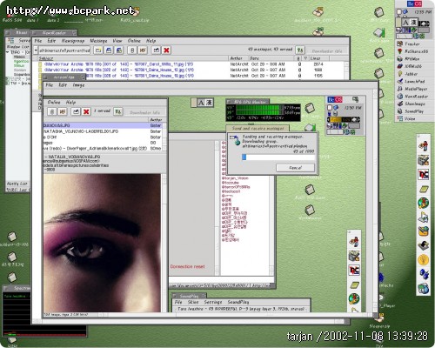The image size is (435, 348).
Task: Click top green CPU bar in CPU Monitor
Action: [259, 107]
